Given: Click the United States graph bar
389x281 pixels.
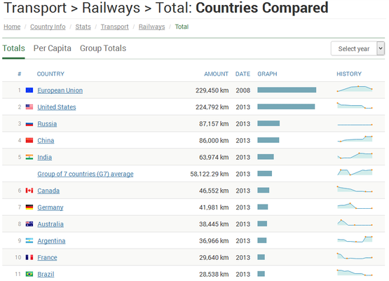Looking at the screenshot, I should tap(286, 107).
